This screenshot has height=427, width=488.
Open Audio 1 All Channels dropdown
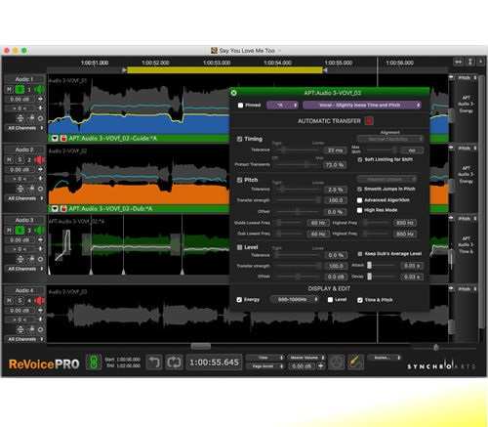tap(25, 128)
